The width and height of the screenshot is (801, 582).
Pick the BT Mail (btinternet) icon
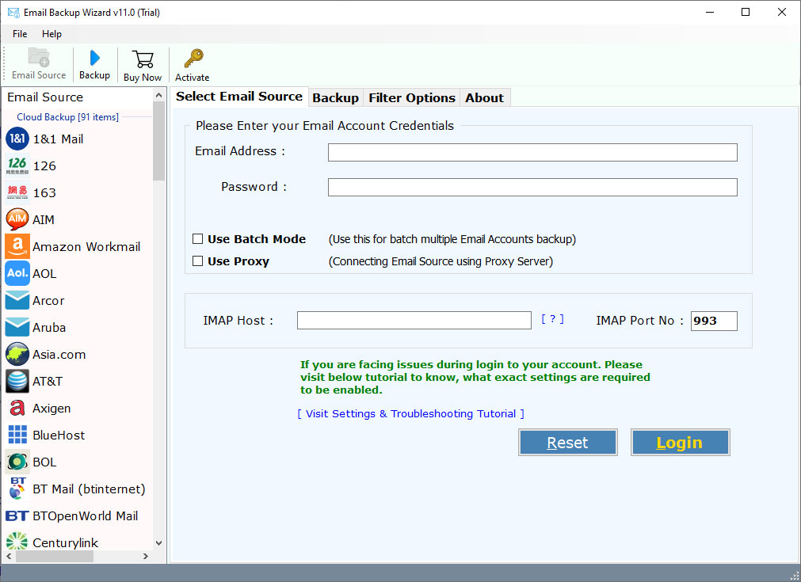tap(17, 489)
